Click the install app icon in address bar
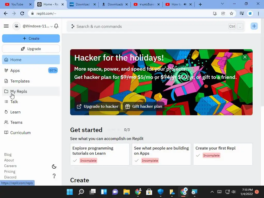Viewport: 264px width, 198px height. [215, 13]
